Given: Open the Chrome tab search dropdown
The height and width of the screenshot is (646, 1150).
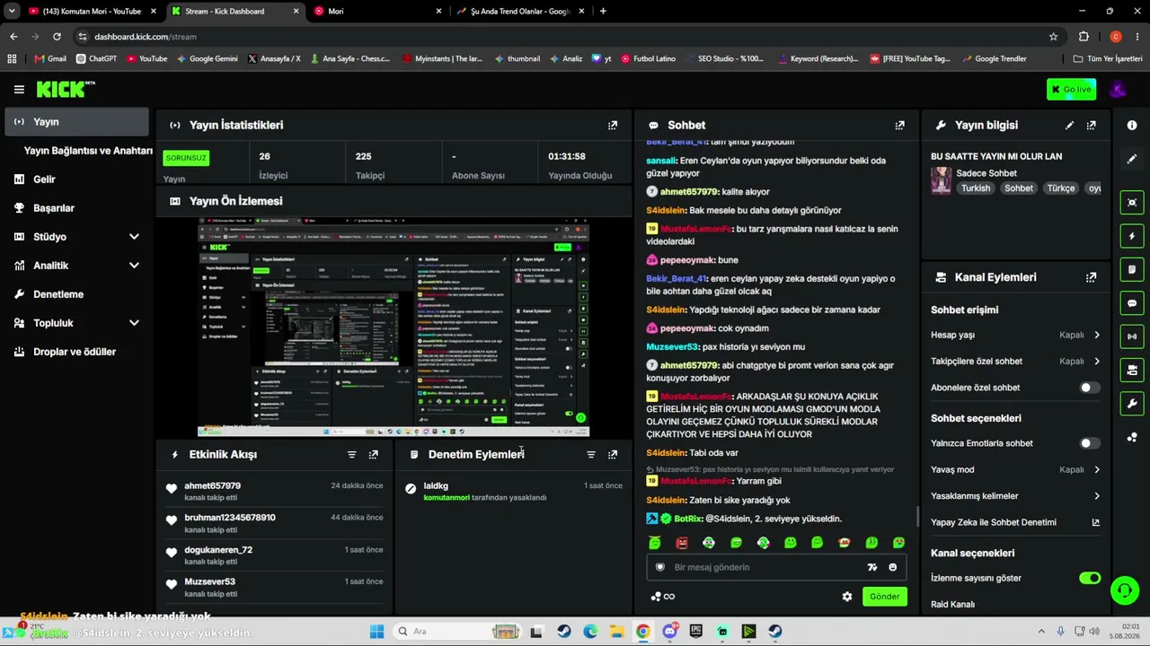Looking at the screenshot, I should [x=12, y=11].
